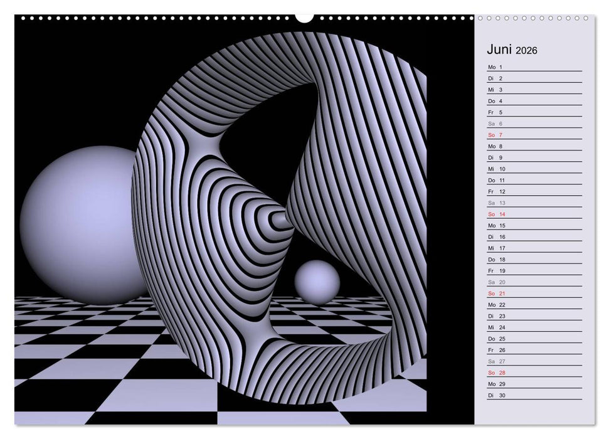The height and width of the screenshot is (439, 609).
Task: Click the red So 28 entry
Action: click(497, 373)
